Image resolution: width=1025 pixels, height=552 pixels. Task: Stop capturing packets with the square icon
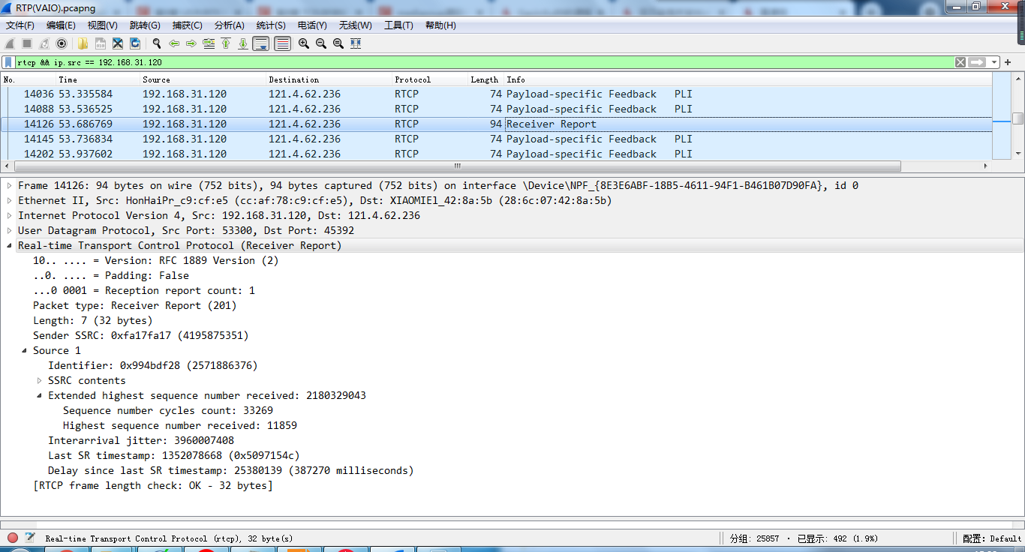(x=27, y=43)
